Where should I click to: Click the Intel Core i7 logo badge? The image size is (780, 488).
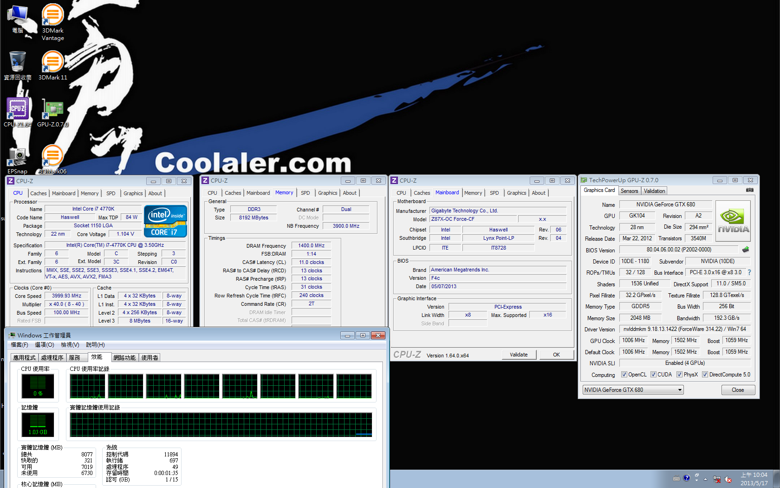coord(166,221)
